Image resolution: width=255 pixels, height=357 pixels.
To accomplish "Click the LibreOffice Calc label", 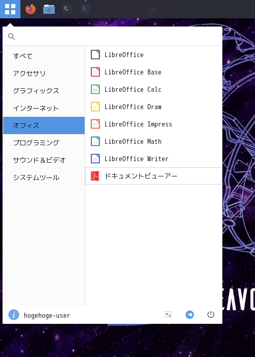I will pyautogui.click(x=133, y=89).
